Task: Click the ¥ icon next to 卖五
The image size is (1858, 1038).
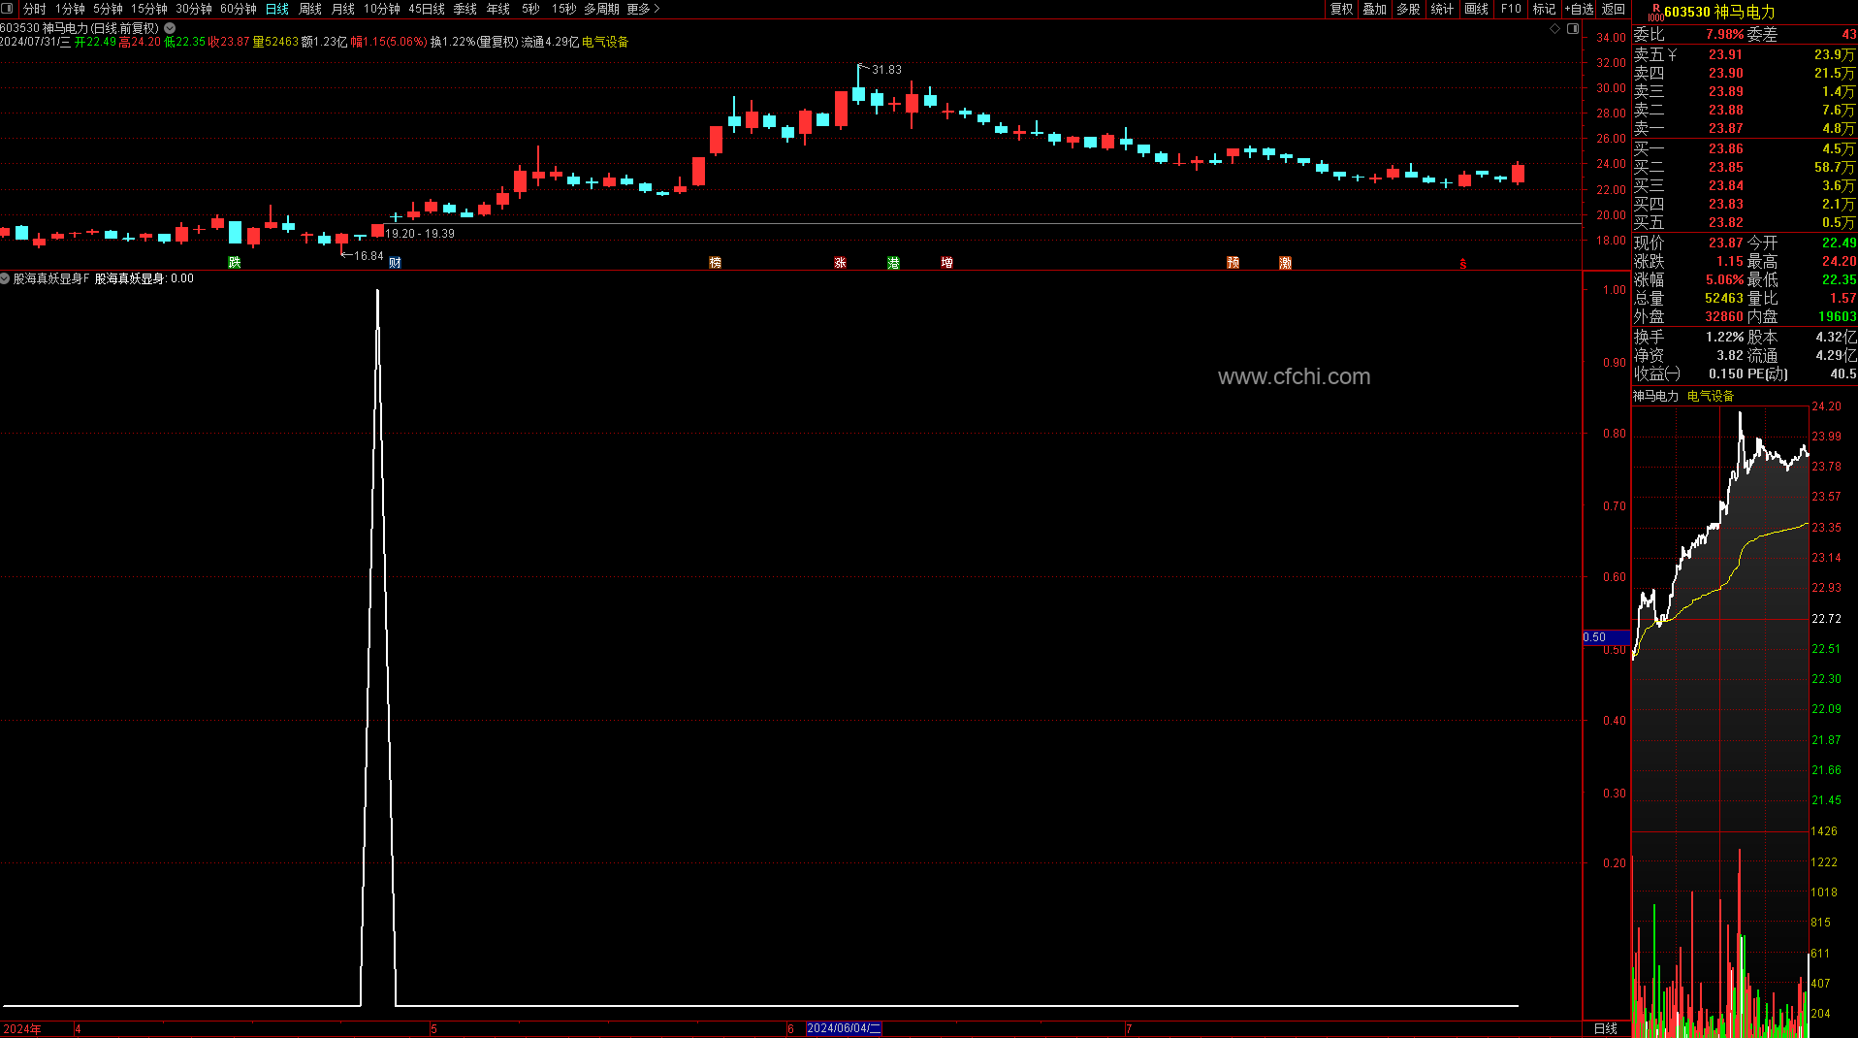Action: point(1672,55)
